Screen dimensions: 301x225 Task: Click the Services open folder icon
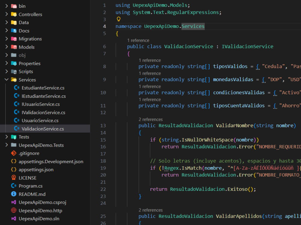coord(14,79)
